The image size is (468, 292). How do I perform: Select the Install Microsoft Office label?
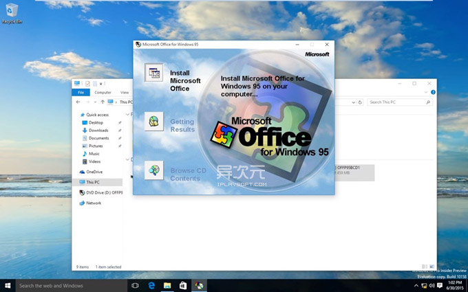click(x=185, y=81)
